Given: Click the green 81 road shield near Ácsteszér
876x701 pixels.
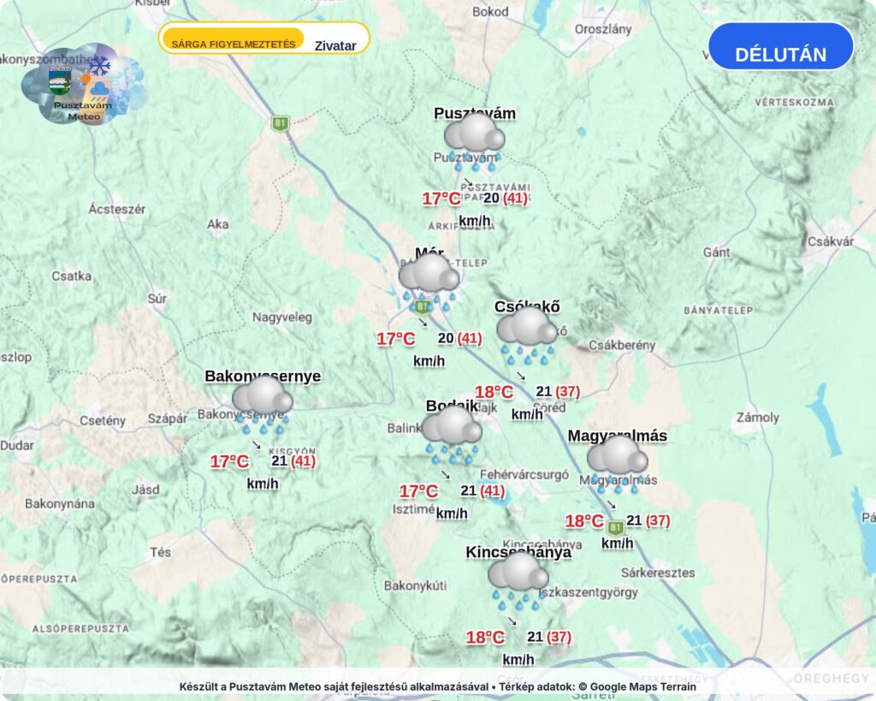Looking at the screenshot, I should point(280,123).
